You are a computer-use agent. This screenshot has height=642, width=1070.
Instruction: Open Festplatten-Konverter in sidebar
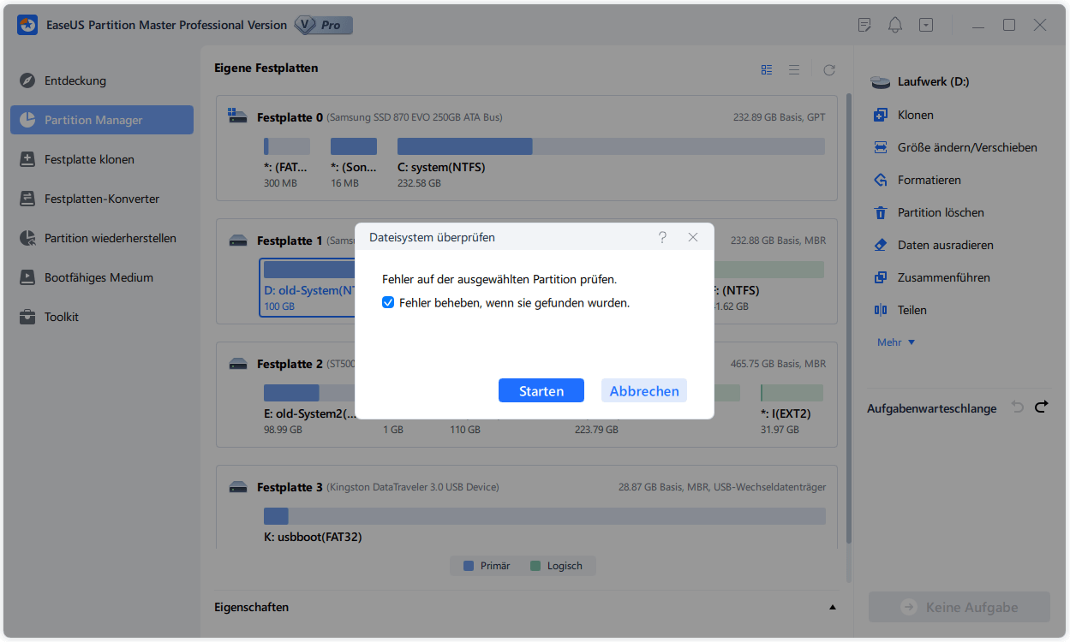click(101, 199)
